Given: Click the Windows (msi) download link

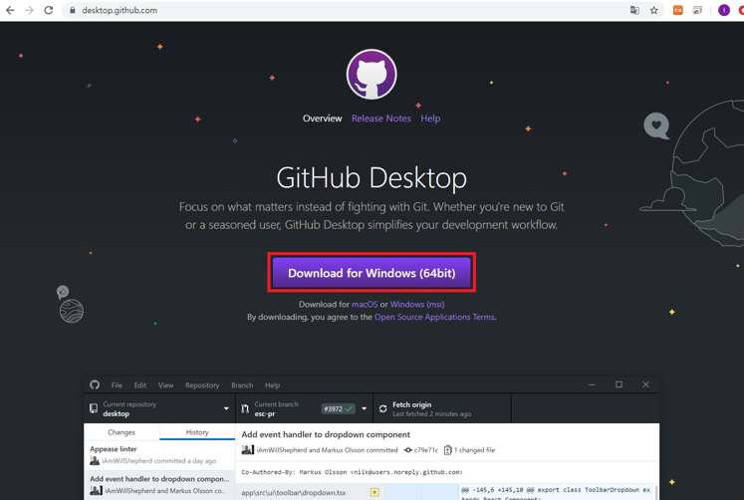Looking at the screenshot, I should pos(417,304).
